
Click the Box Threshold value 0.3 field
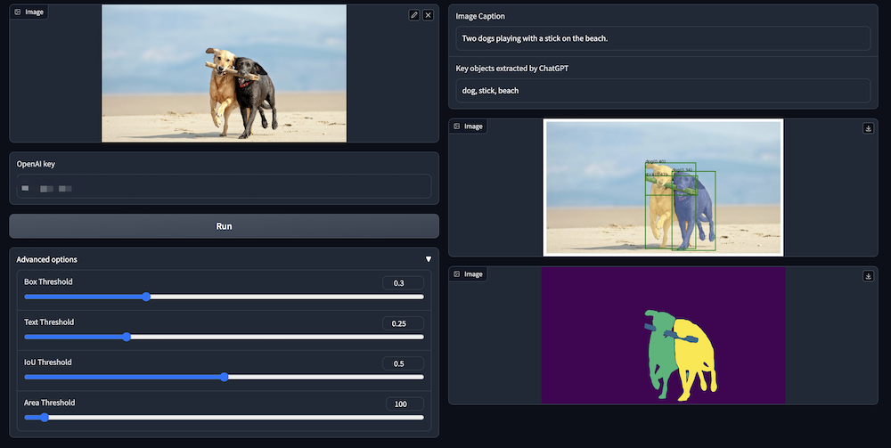pos(403,282)
